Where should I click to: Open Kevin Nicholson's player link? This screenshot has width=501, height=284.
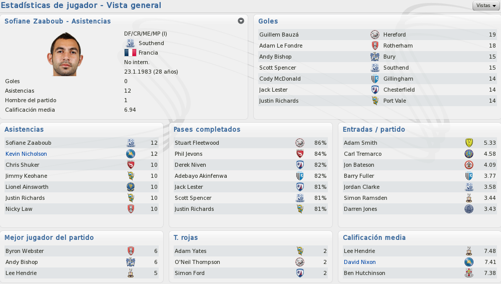tap(26, 154)
